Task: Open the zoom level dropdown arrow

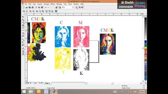Action: (x=73, y=7)
